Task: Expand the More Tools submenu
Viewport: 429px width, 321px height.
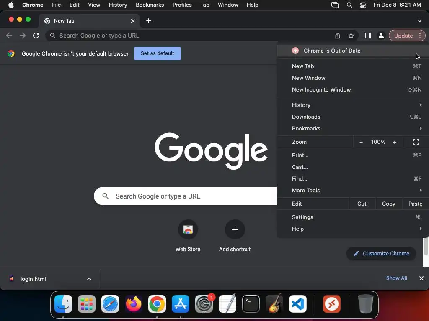Action: 353,191
